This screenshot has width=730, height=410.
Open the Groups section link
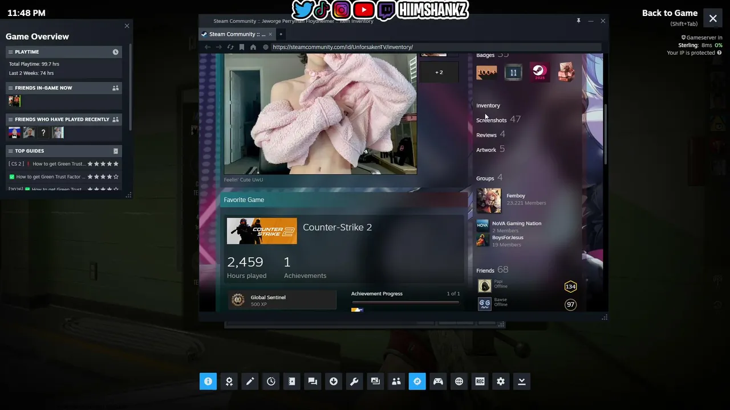pyautogui.click(x=489, y=178)
